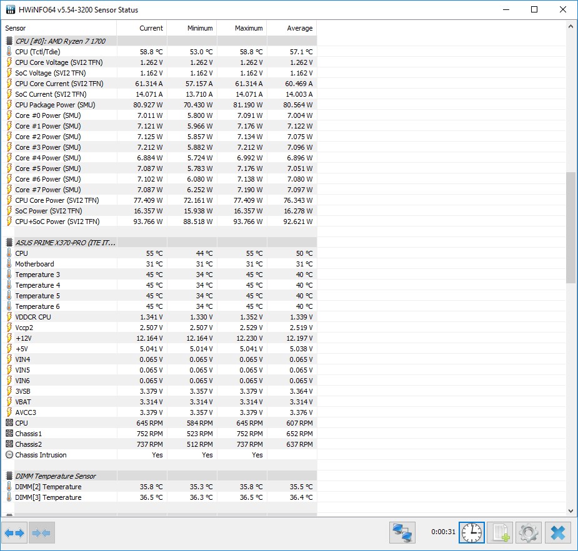The height and width of the screenshot is (551, 578).
Task: Click the clock reset timer button
Action: [472, 532]
